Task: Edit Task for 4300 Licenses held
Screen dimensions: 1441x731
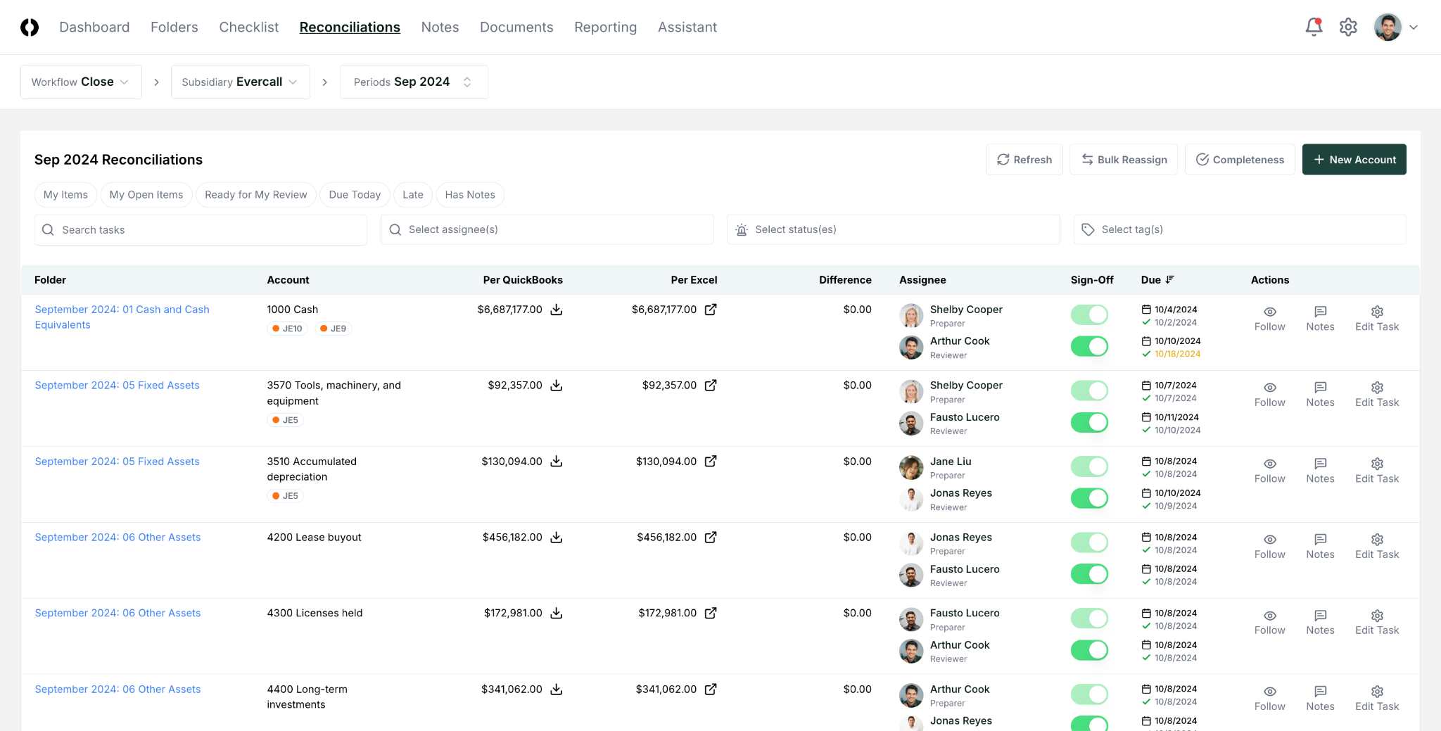Action: click(x=1376, y=622)
